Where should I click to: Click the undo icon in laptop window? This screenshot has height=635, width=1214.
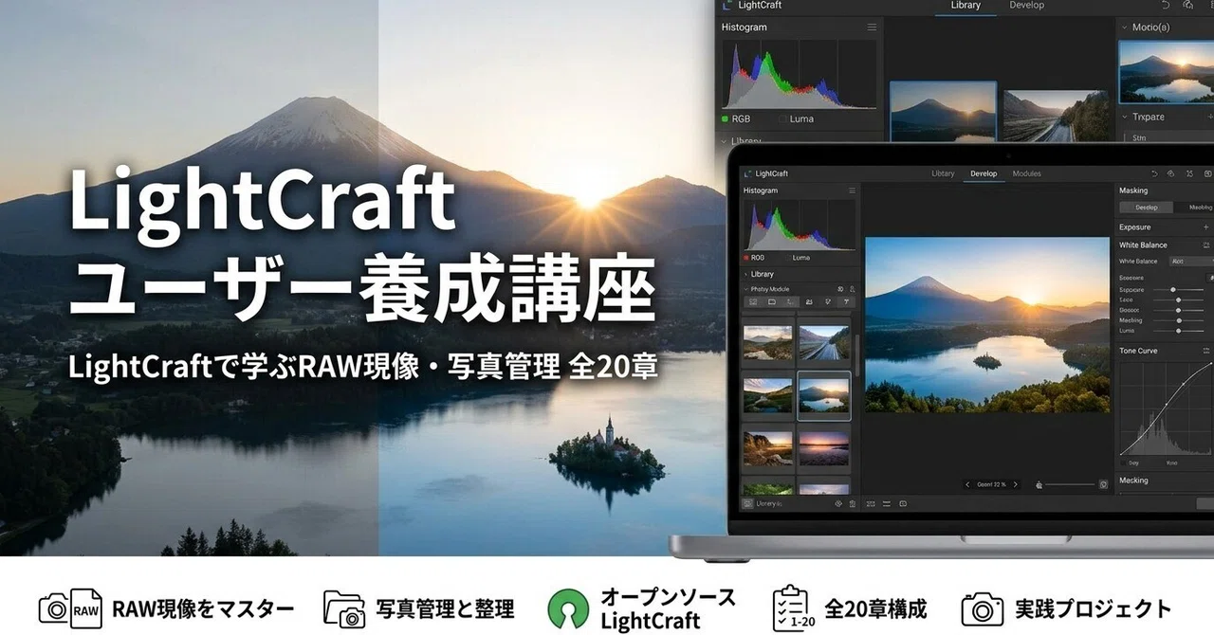(x=1154, y=173)
